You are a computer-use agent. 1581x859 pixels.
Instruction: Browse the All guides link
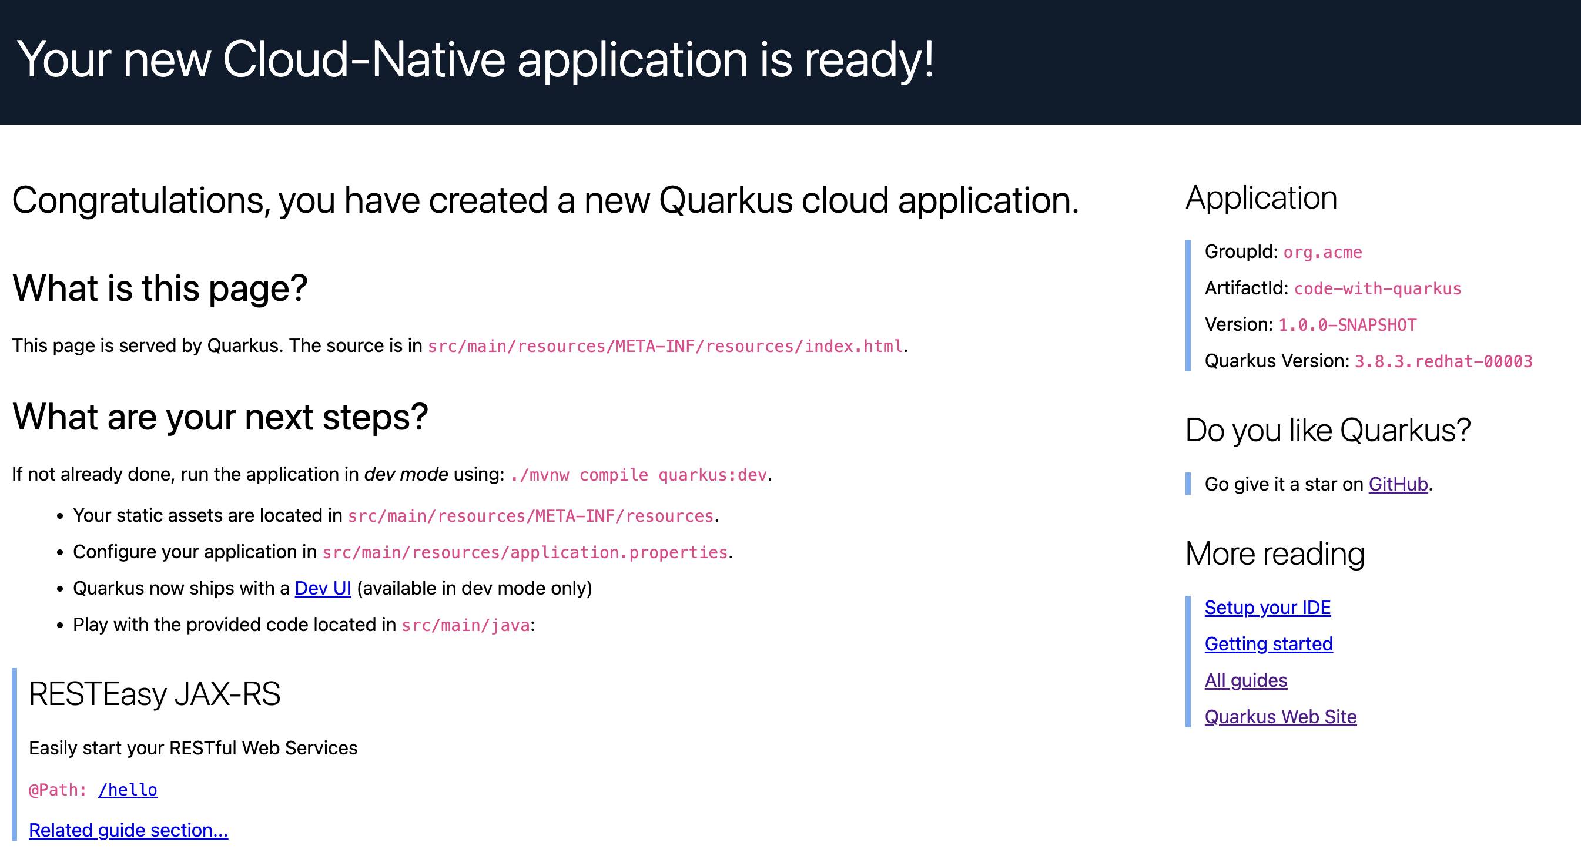[x=1246, y=680]
